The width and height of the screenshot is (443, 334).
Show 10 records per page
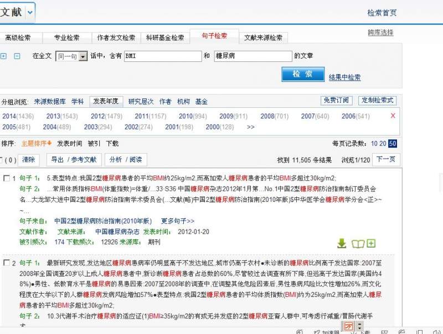pyautogui.click(x=374, y=144)
